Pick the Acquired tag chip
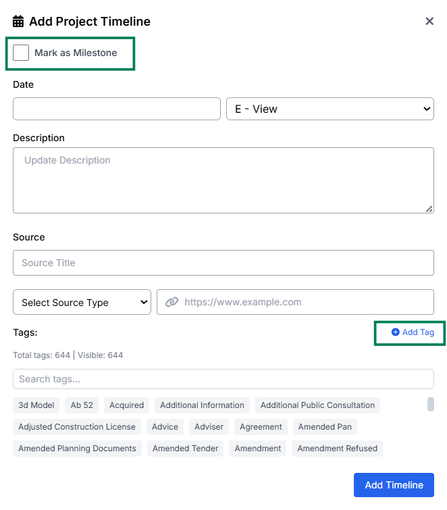The height and width of the screenshot is (510, 447). [126, 405]
